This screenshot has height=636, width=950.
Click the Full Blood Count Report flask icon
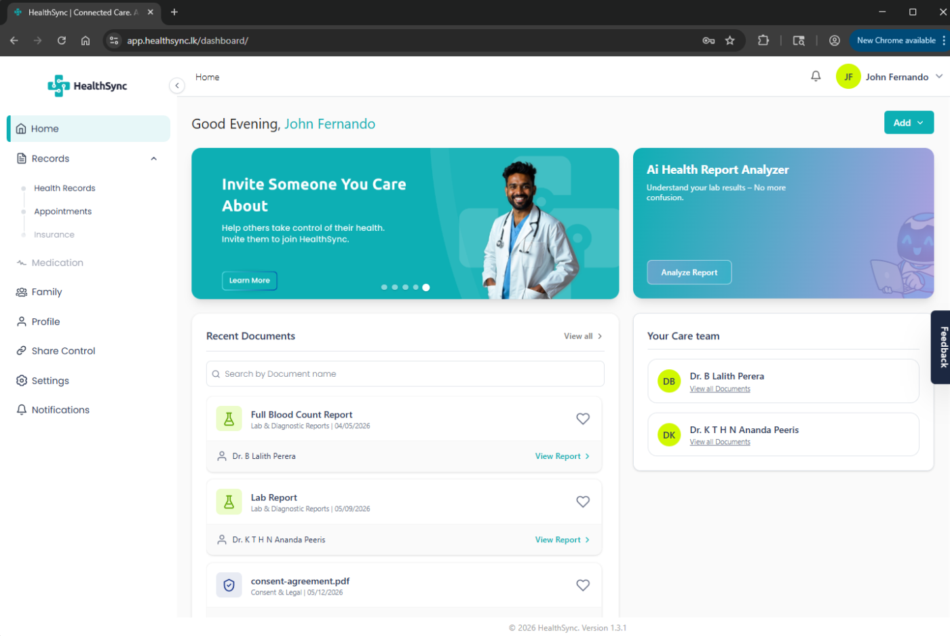(229, 419)
